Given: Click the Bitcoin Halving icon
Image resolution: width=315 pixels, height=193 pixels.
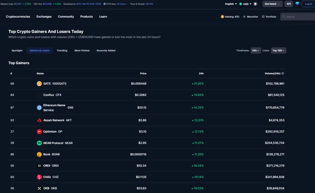Looking at the screenshot, I should tap(222, 17).
